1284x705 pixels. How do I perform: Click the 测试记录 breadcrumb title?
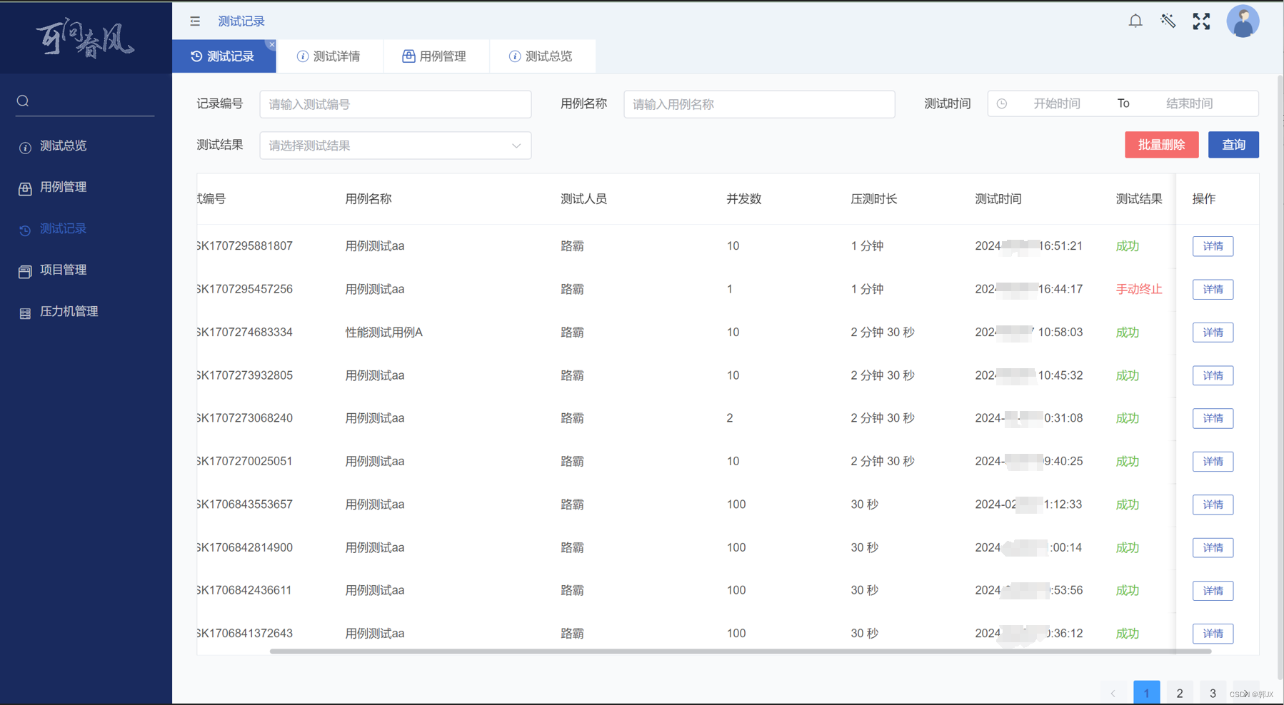coord(241,21)
